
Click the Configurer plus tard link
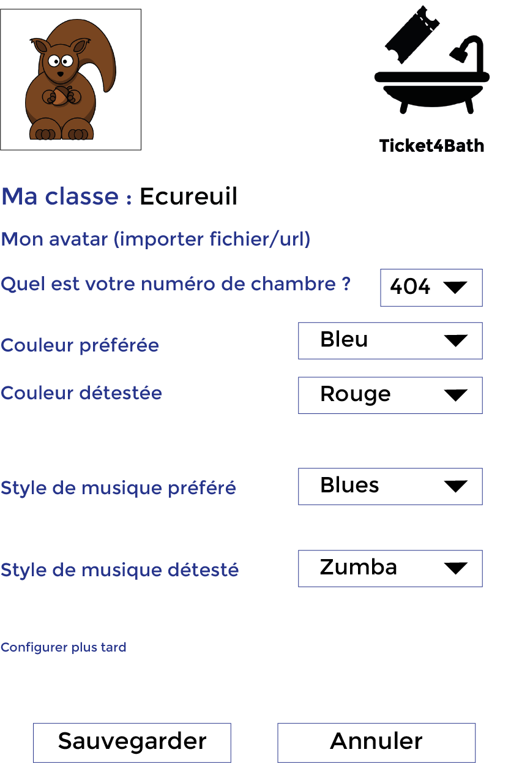(64, 647)
